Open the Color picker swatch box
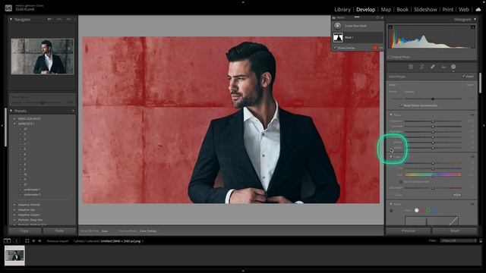 tap(456, 195)
